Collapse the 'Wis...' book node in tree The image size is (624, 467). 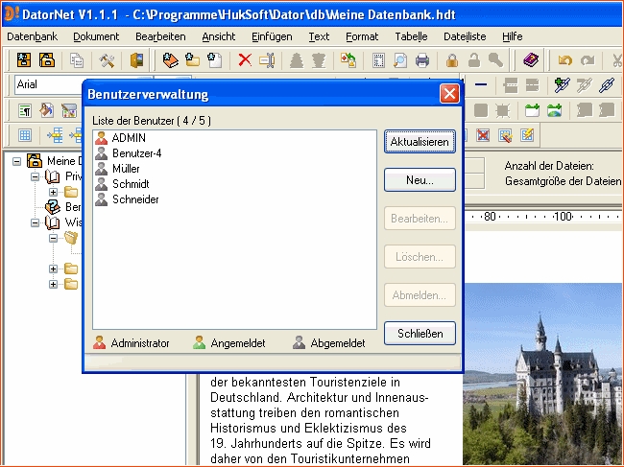pos(36,222)
